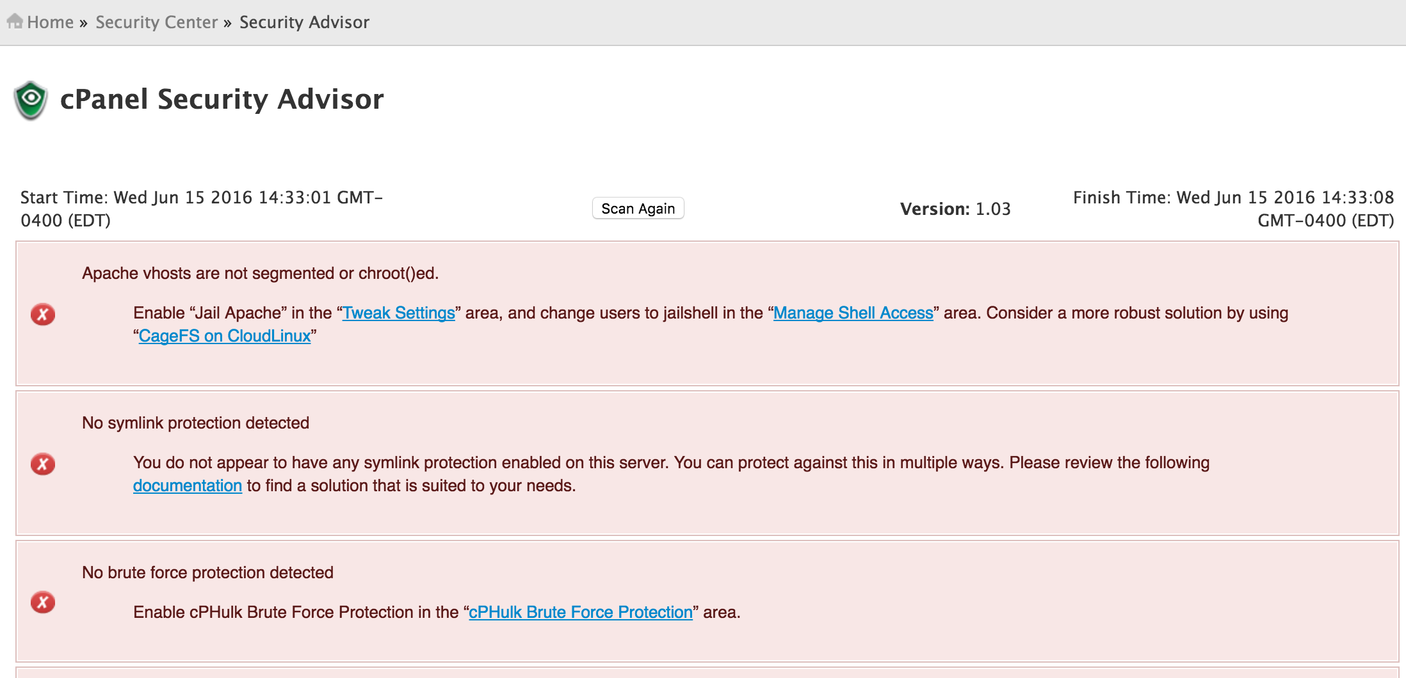Click the red error icon for Apache vhosts
This screenshot has height=678, width=1406.
(43, 314)
